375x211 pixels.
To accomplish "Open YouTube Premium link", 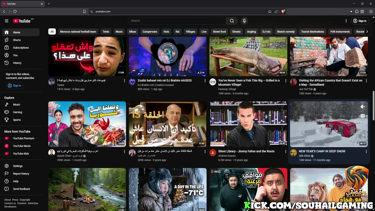I will tap(21, 138).
